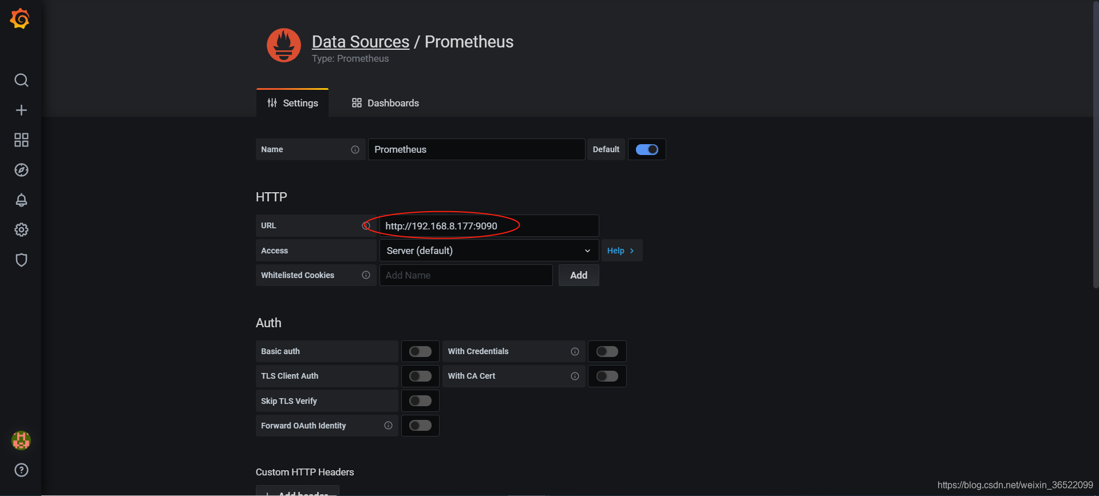Click the Whitelisted Cookies label
The image size is (1099, 496).
(298, 275)
